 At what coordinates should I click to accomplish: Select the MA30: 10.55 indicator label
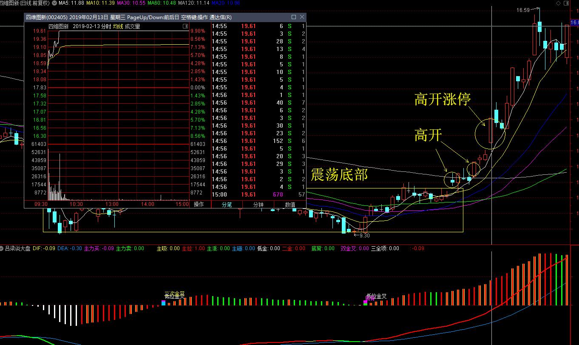point(131,3)
